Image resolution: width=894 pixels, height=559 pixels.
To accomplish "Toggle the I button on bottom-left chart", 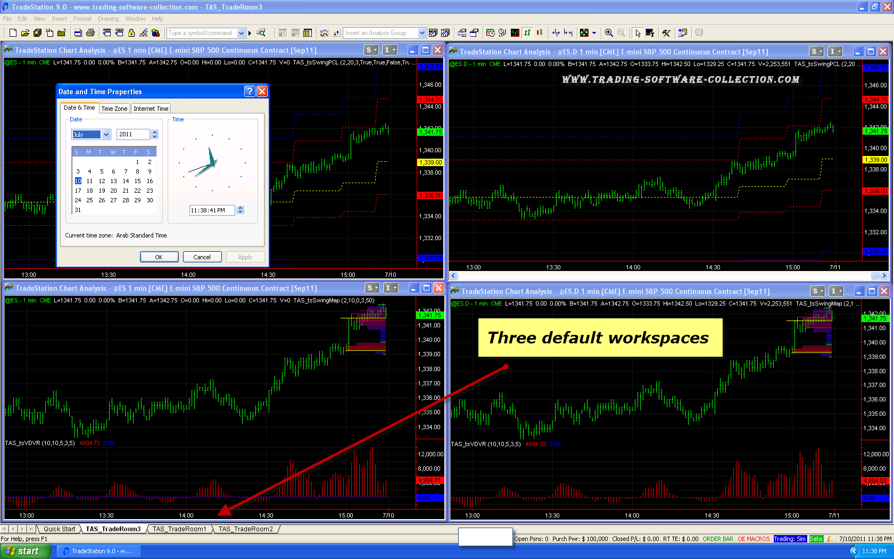I will pyautogui.click(x=391, y=288).
